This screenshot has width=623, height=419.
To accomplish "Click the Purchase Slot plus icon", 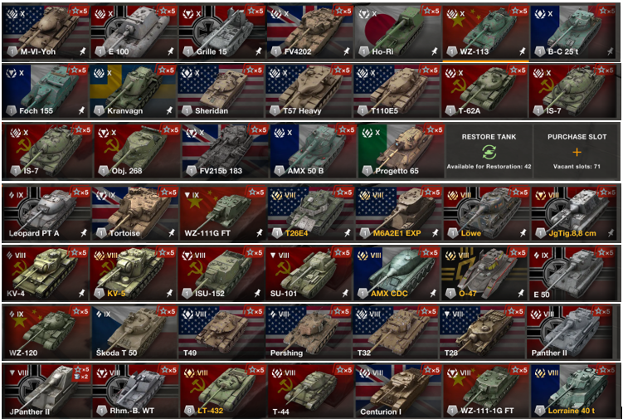I will (x=577, y=153).
